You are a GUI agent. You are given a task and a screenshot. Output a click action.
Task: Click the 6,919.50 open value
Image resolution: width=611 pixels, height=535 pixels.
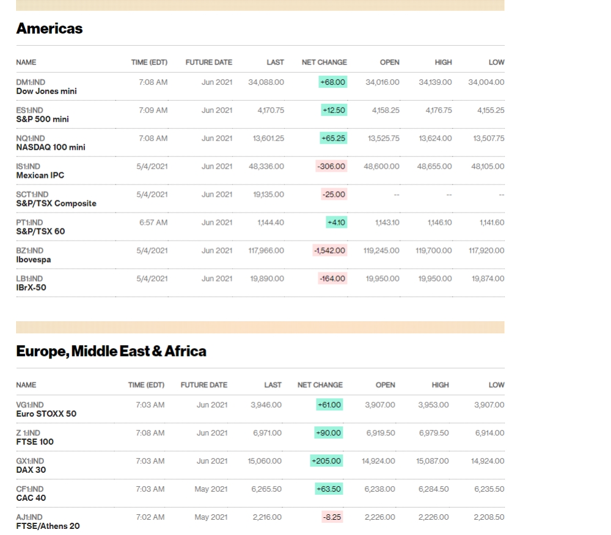pos(381,432)
